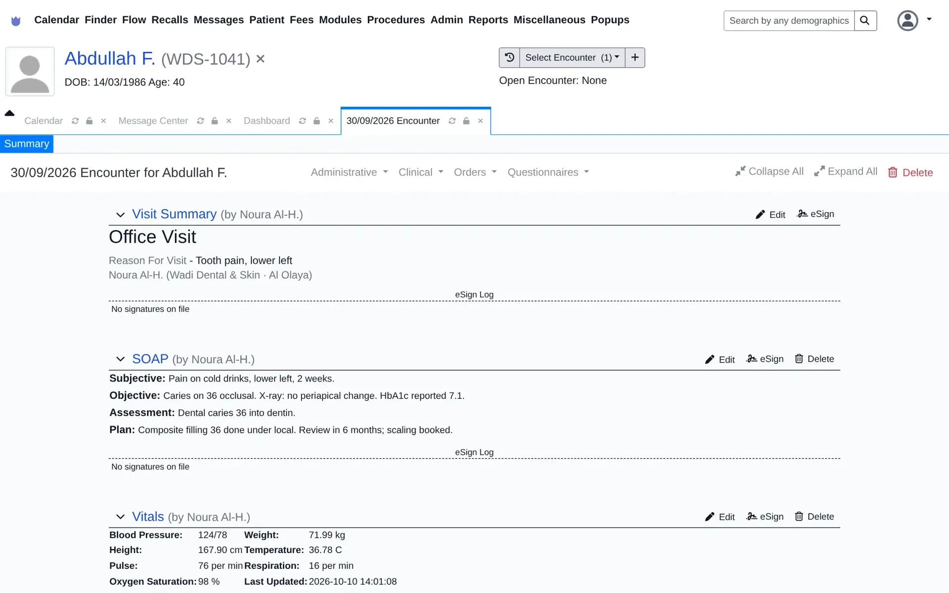Refresh the Message Center tab
This screenshot has width=949, height=593.
coord(200,121)
